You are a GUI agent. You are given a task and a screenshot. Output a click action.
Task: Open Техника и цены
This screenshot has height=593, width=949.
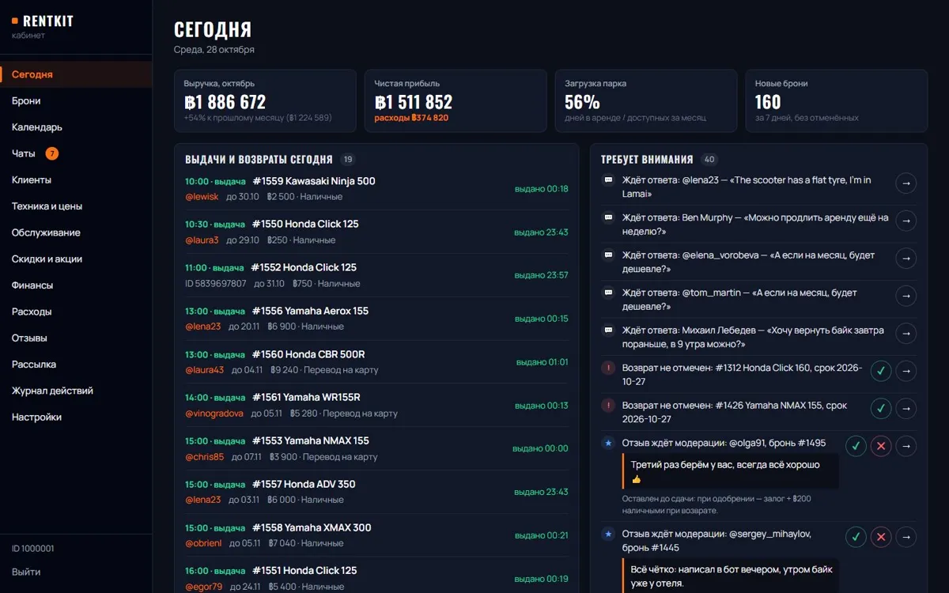[x=76, y=206]
